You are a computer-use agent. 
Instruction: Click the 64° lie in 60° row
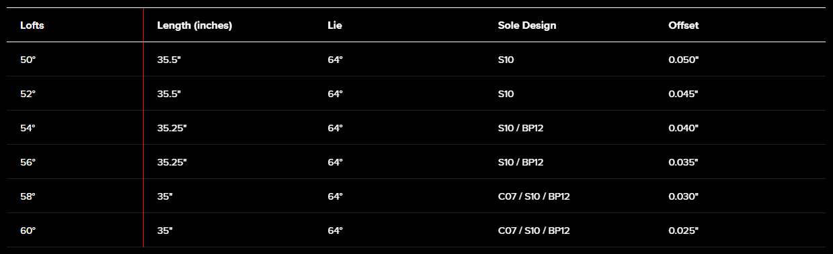click(335, 231)
